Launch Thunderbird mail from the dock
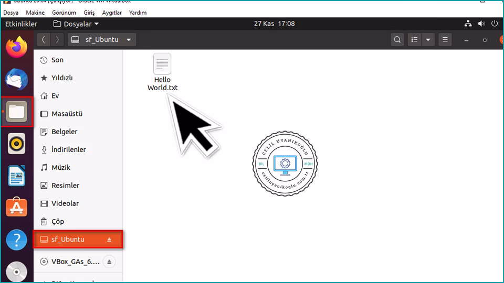The height and width of the screenshot is (283, 504). (x=17, y=79)
